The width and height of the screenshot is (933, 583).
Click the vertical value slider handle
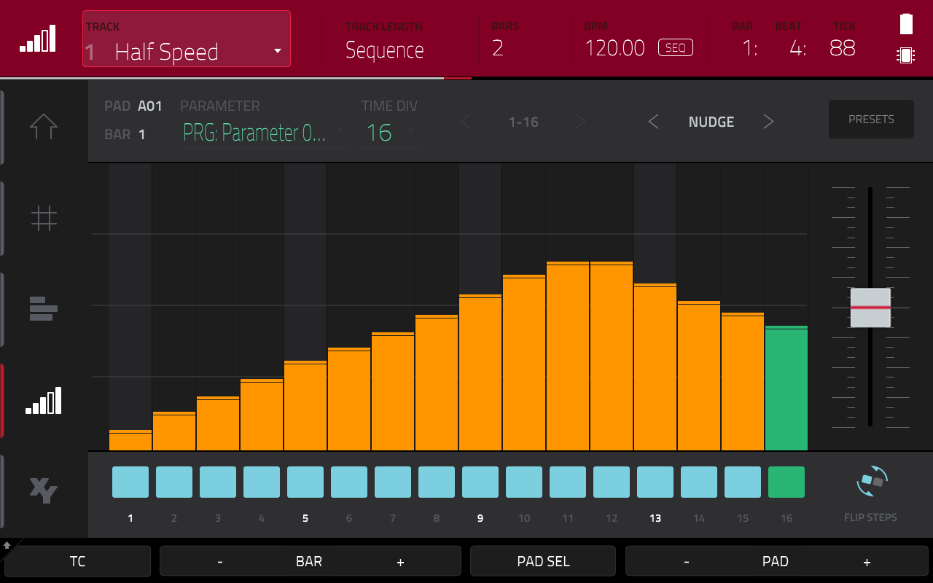point(870,308)
